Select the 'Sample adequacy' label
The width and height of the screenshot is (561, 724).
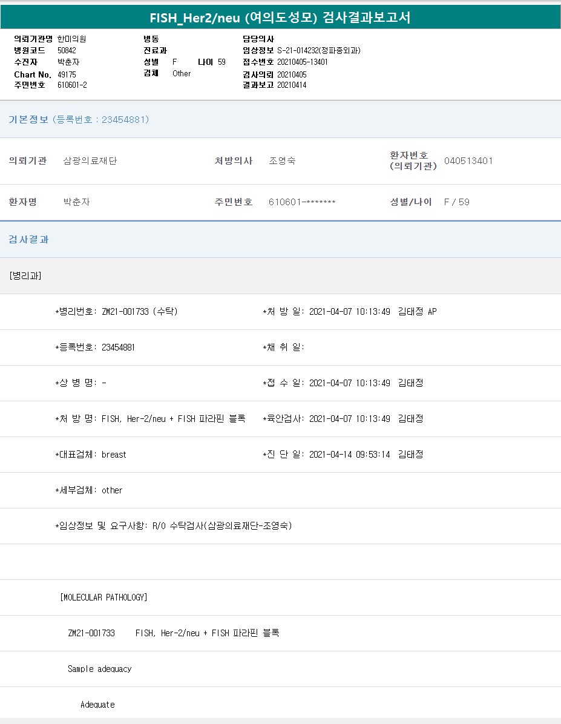pos(100,669)
